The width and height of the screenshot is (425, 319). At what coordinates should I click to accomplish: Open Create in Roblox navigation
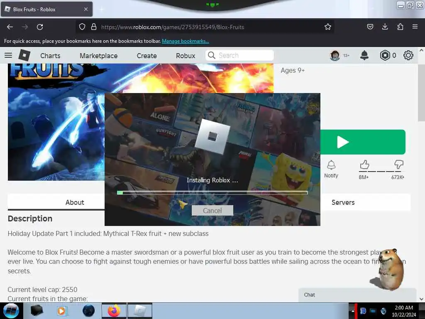click(x=147, y=56)
